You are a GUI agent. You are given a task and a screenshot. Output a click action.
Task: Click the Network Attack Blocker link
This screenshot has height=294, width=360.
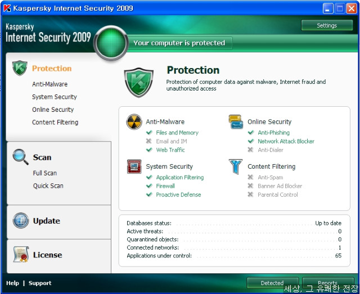coord(286,141)
